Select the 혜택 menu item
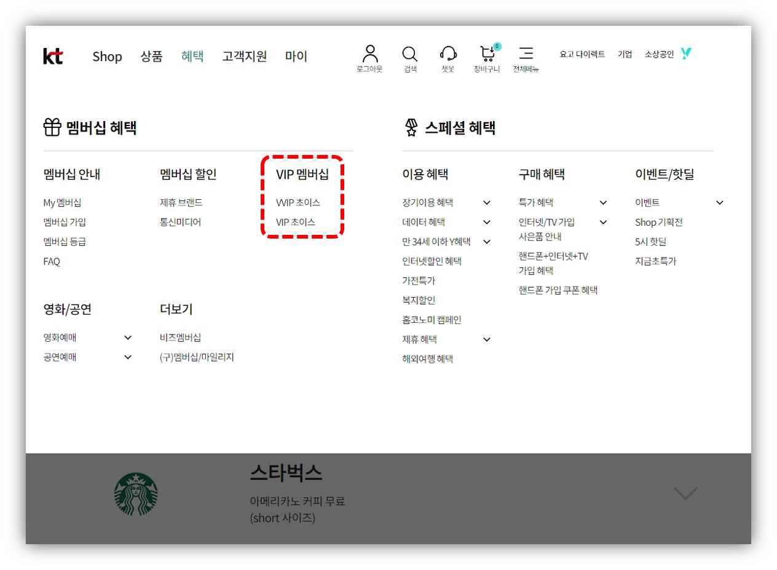 [193, 56]
